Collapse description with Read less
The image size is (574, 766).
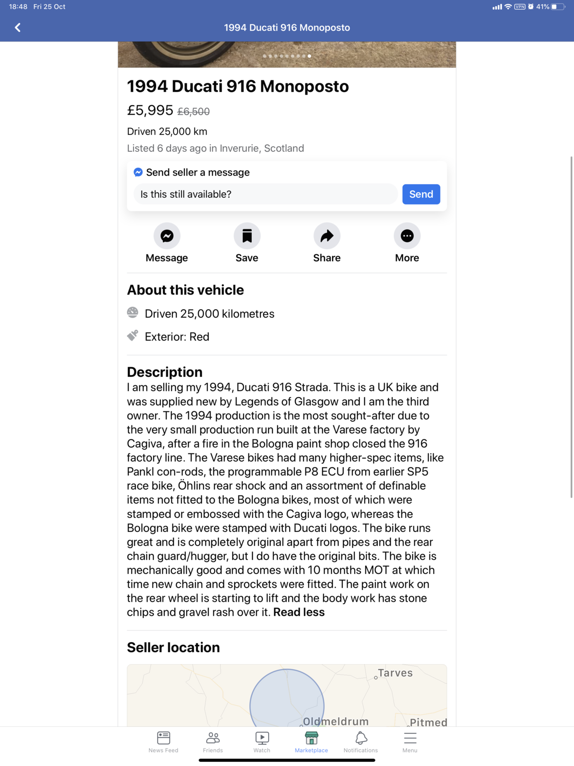[299, 612]
